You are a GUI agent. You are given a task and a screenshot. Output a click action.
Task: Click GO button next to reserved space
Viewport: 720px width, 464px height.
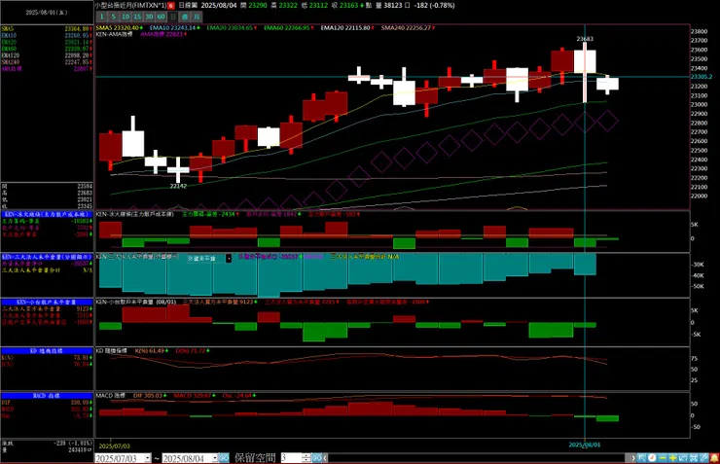[317, 457]
